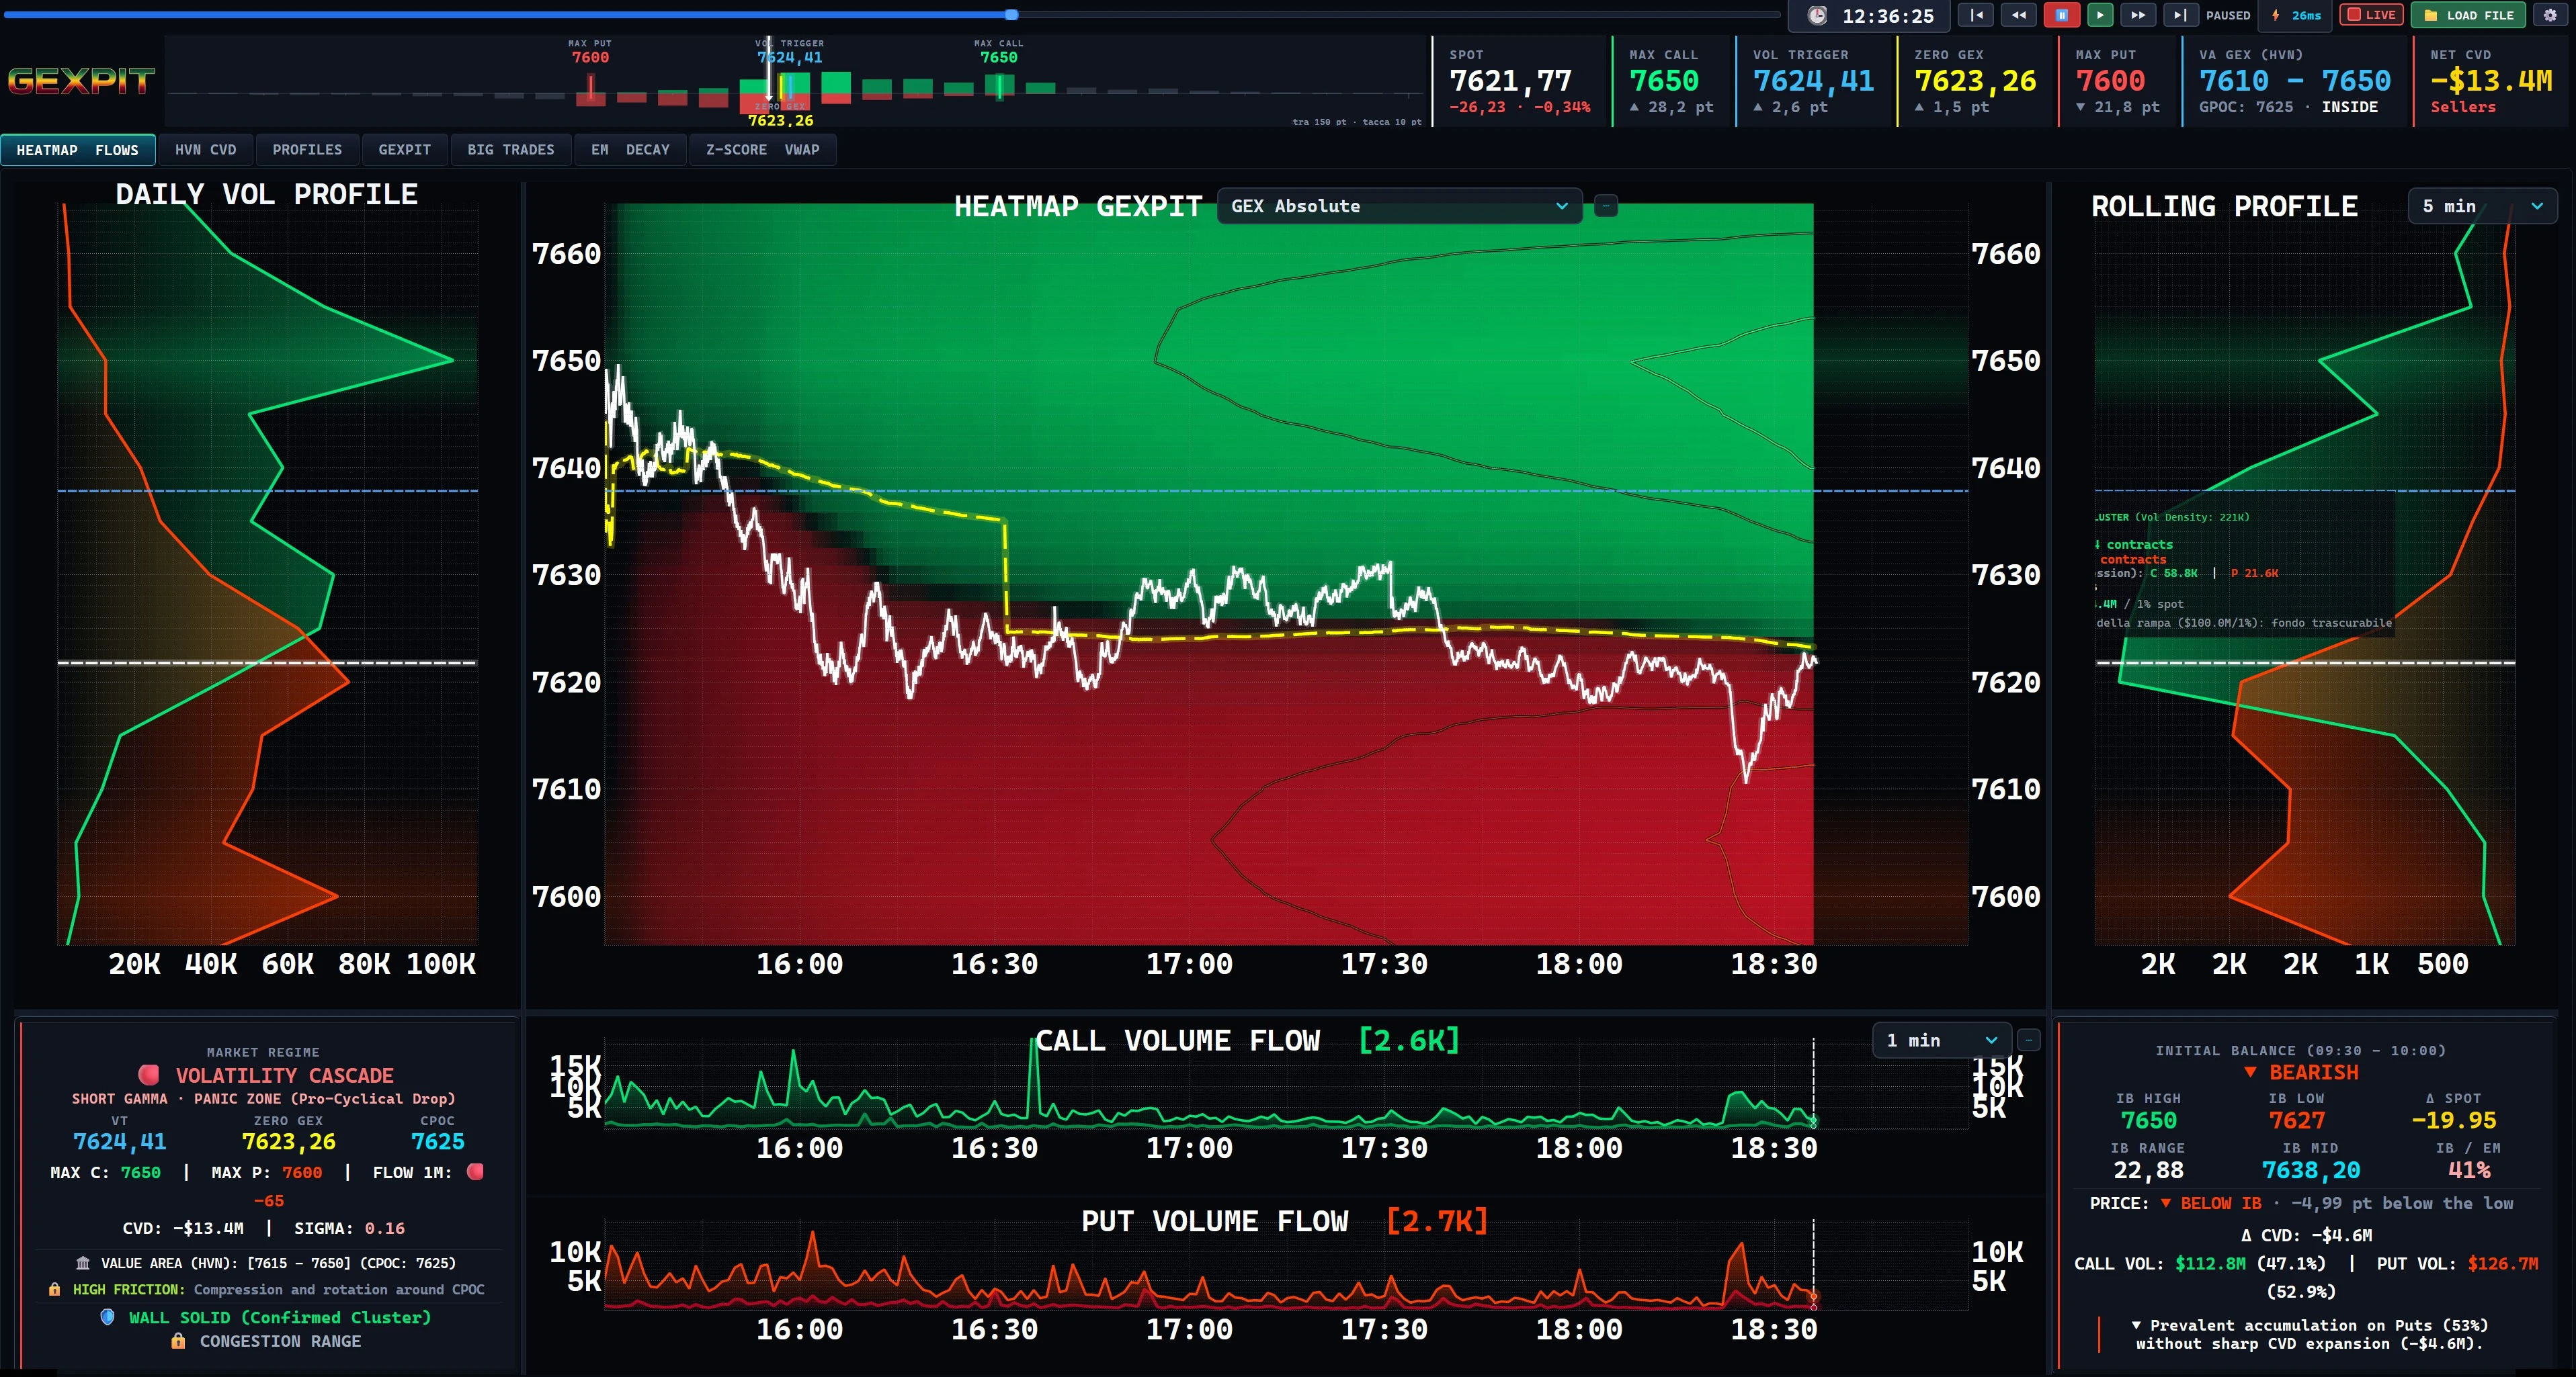Jump to the start of the replay
This screenshot has height=1377, width=2576.
(x=1976, y=15)
